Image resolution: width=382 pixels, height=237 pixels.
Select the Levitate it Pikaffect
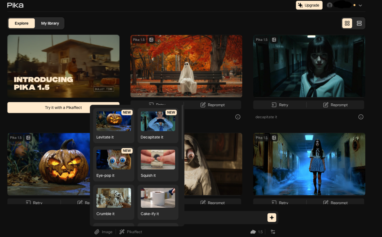[x=114, y=126]
